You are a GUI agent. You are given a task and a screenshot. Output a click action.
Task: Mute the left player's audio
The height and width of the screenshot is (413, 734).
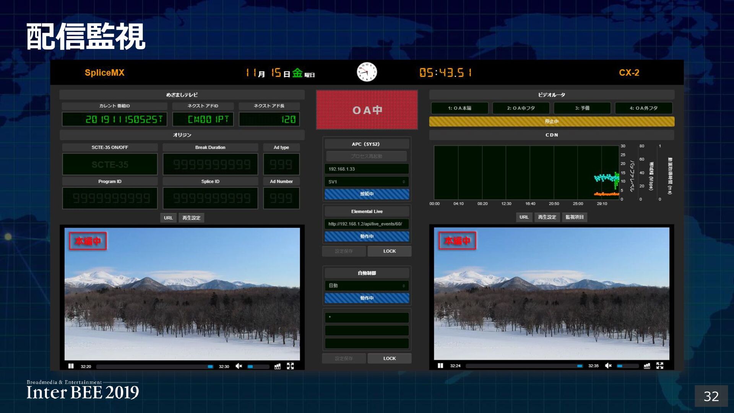[x=239, y=366]
